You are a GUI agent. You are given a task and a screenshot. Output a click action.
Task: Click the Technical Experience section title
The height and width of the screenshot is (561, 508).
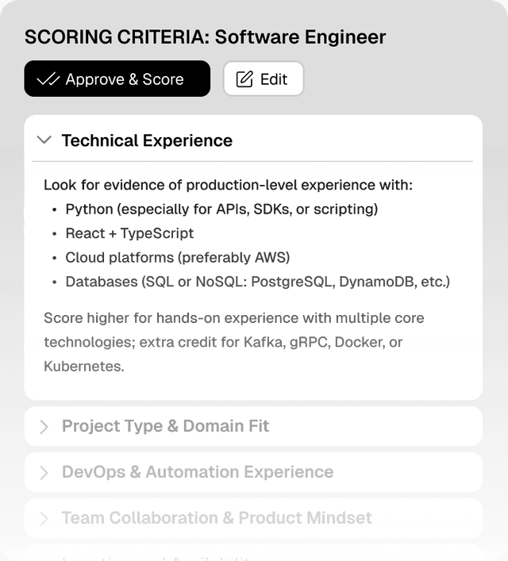(147, 140)
